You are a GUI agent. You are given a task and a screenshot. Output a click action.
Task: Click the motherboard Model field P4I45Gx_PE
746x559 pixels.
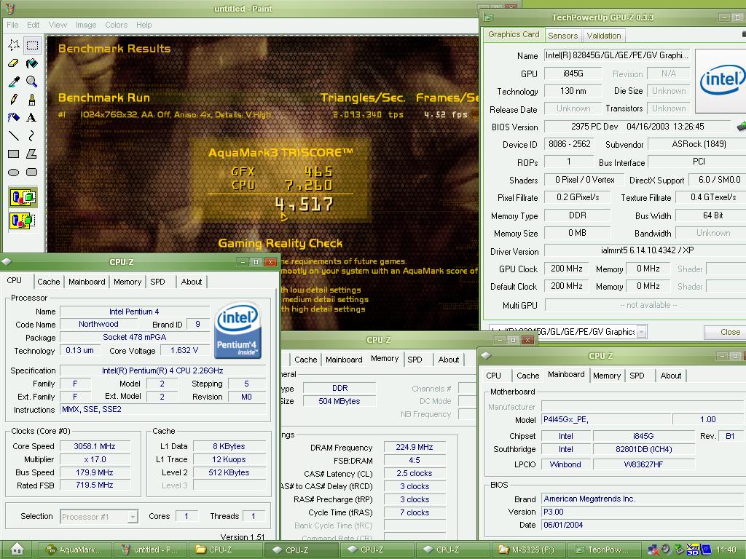point(605,419)
